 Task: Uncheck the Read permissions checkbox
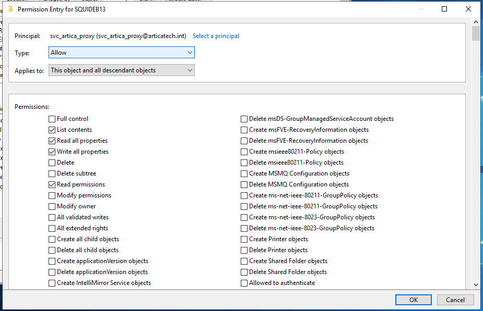click(52, 184)
